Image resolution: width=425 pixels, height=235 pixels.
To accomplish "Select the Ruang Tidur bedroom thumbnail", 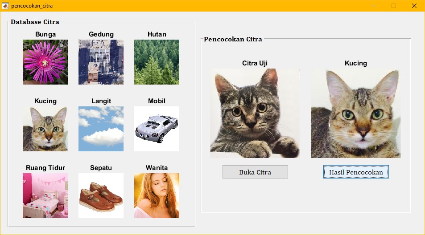I will coord(45,195).
